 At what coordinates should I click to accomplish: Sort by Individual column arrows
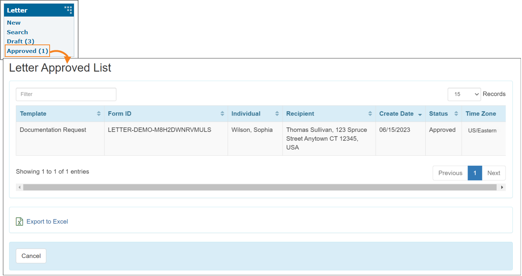277,114
